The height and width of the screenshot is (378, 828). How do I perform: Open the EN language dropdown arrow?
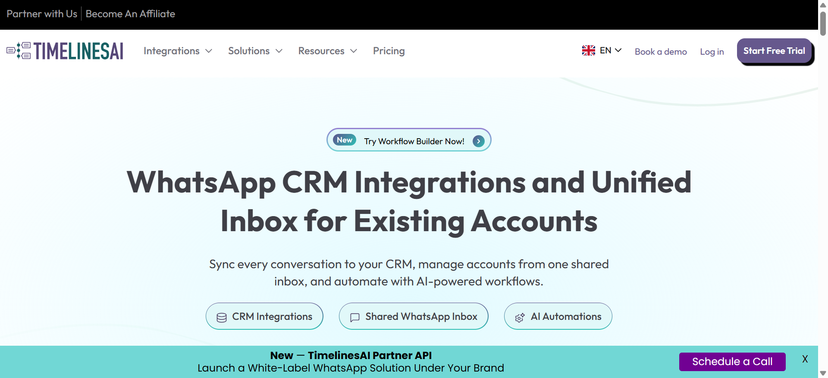pos(618,50)
